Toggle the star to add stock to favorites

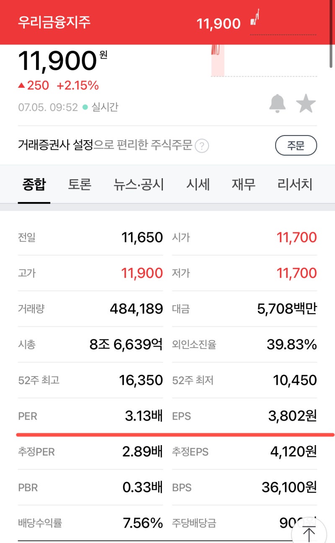coord(306,104)
